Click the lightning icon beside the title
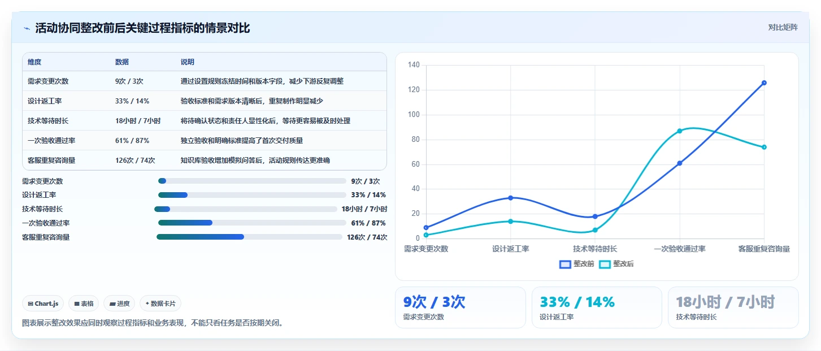Image resolution: width=821 pixels, height=351 pixels. 27,28
